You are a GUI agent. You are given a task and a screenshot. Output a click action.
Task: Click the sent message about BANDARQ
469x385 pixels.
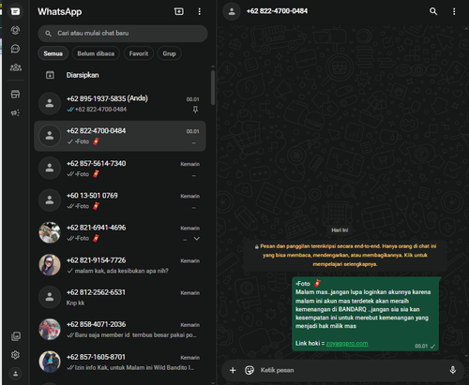click(366, 314)
